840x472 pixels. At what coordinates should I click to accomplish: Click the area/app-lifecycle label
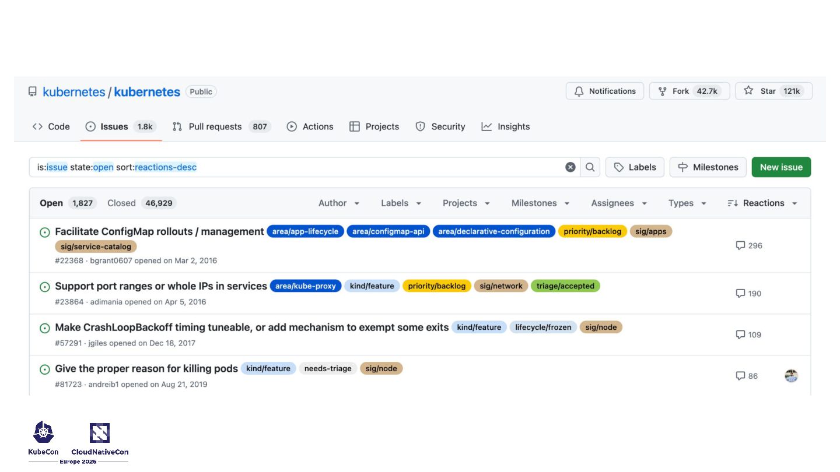pos(305,231)
